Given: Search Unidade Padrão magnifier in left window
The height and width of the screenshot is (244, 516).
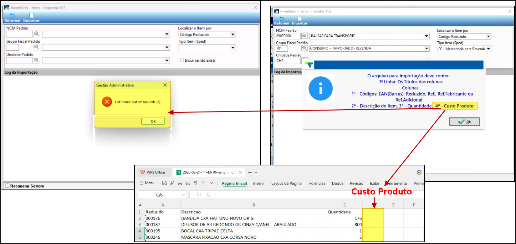Looking at the screenshot, I should click(37, 60).
